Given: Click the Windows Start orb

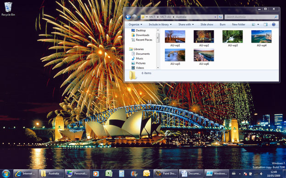Looking at the screenshot, I should [x=6, y=173].
